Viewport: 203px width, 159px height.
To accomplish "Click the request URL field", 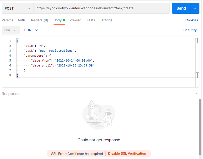I will pos(101,8).
